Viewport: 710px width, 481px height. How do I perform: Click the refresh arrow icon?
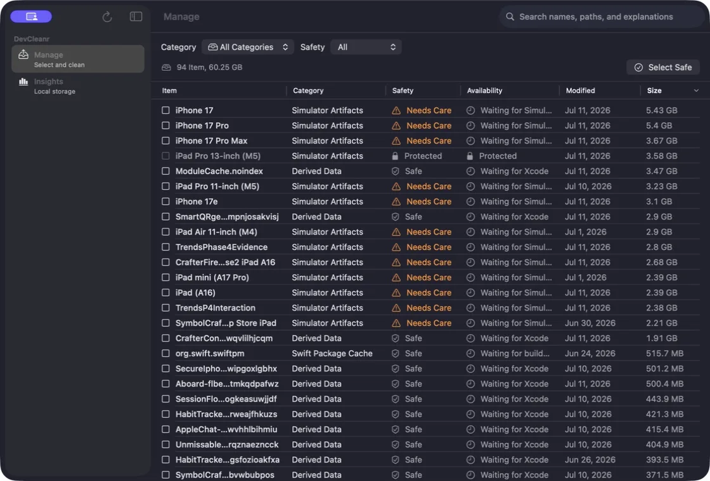107,16
